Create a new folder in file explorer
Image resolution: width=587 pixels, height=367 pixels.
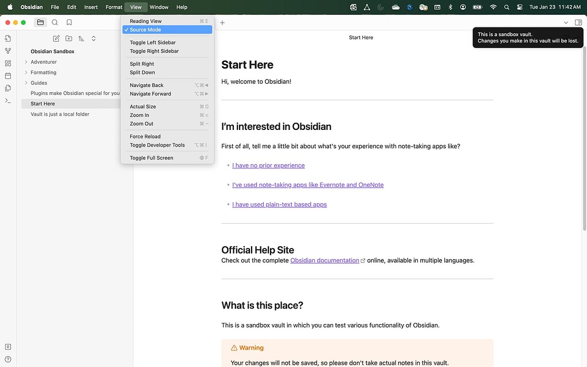69,38
